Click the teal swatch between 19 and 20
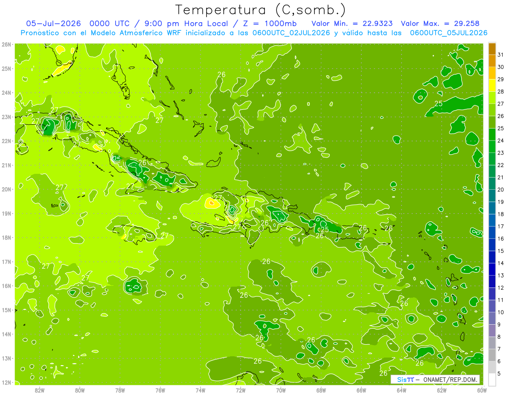Screen dimensions: 512x396 [492, 196]
